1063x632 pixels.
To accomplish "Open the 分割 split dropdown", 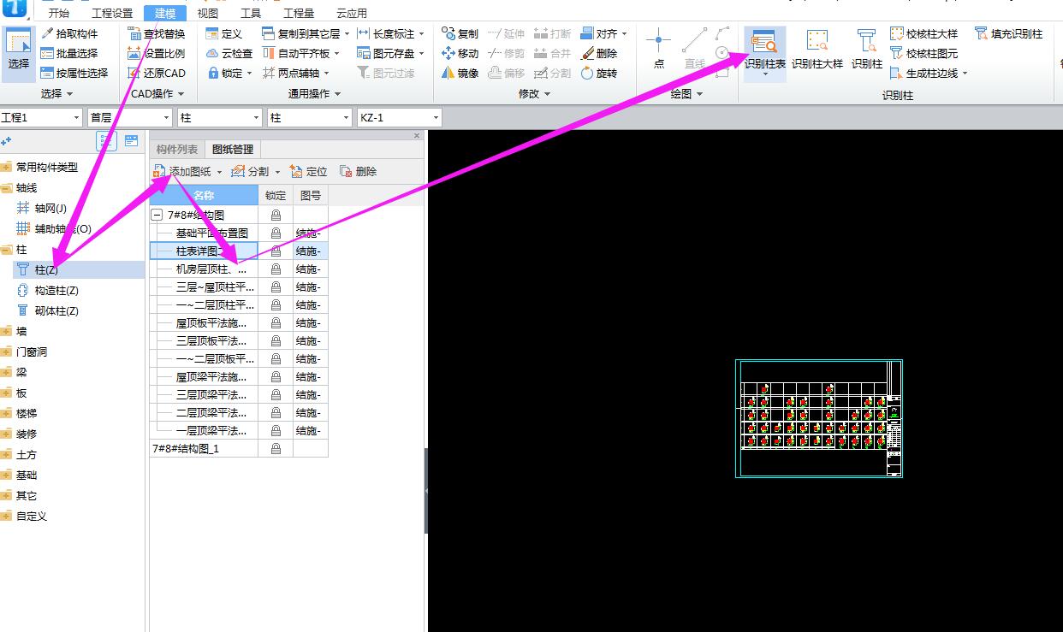I will pos(277,172).
